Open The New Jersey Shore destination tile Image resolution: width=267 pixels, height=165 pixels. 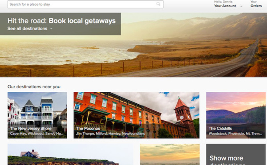(x=37, y=115)
